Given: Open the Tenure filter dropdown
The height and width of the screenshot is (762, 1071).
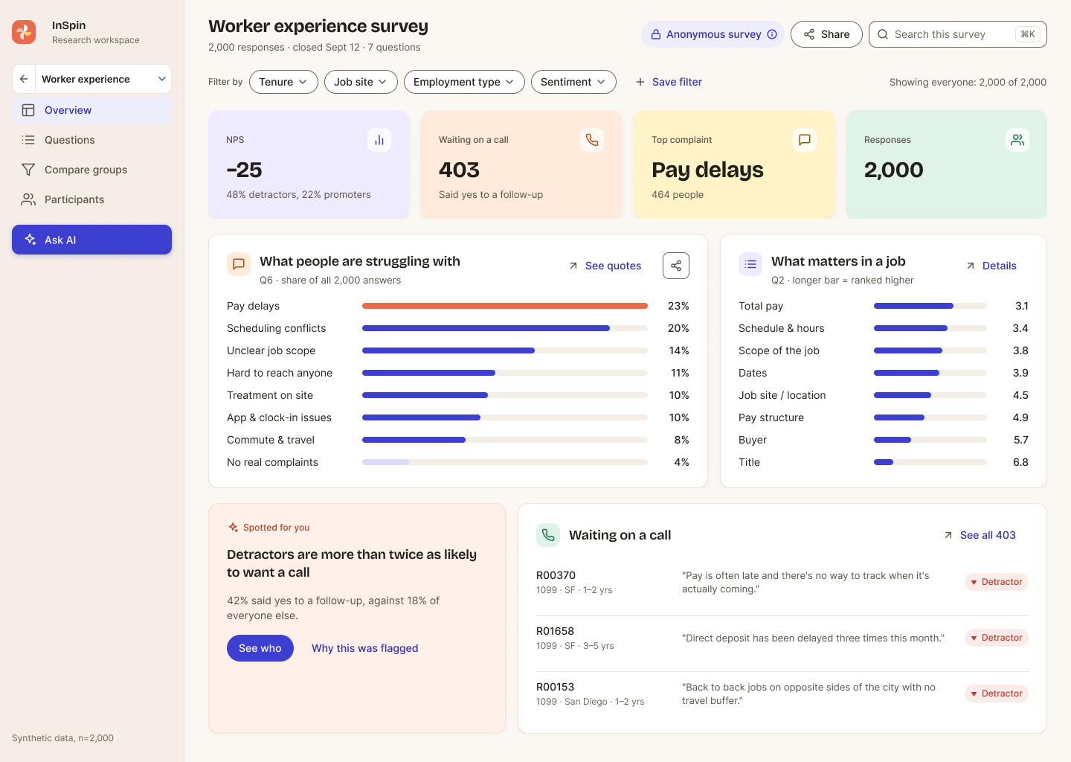Looking at the screenshot, I should click(283, 82).
